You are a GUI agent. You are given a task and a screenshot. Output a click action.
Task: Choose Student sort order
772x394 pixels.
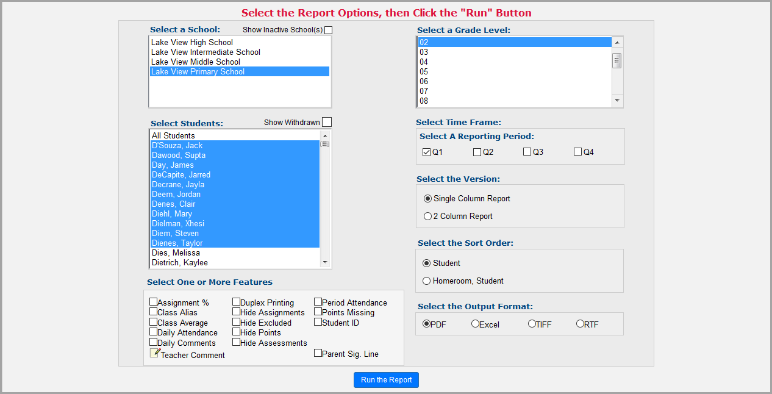(x=427, y=263)
